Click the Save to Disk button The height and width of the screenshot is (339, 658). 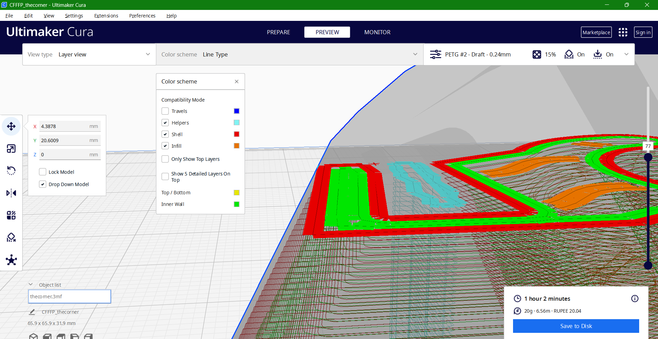[x=575, y=326]
